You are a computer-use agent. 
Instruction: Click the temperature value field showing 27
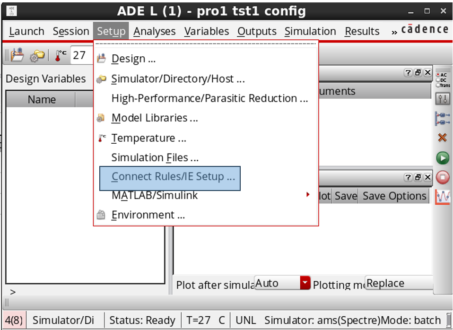[80, 55]
